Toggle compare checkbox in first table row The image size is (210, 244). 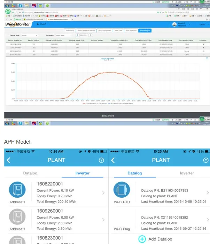(x=204, y=44)
